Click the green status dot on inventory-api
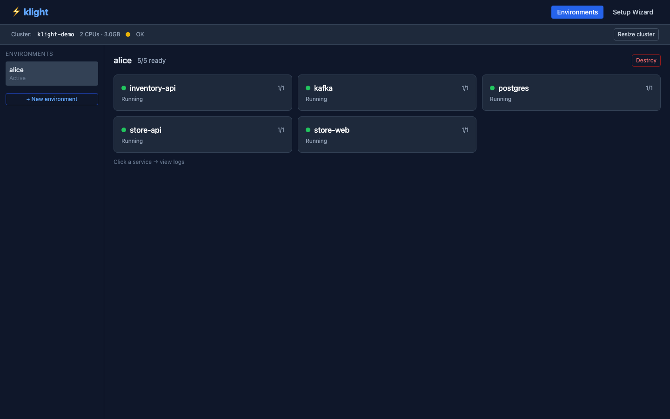Viewport: 670px width, 419px height. click(124, 88)
